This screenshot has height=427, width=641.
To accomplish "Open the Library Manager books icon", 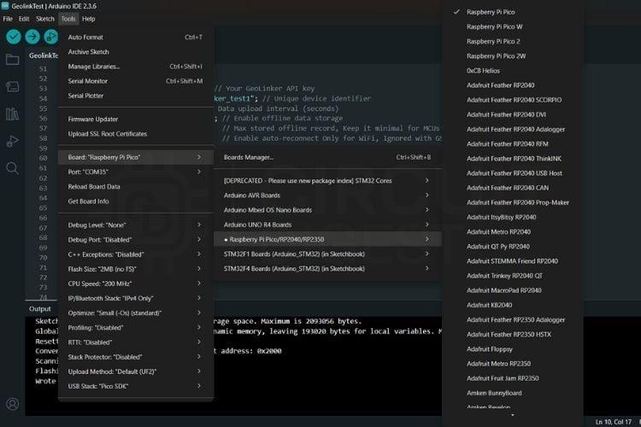I will (x=12, y=114).
